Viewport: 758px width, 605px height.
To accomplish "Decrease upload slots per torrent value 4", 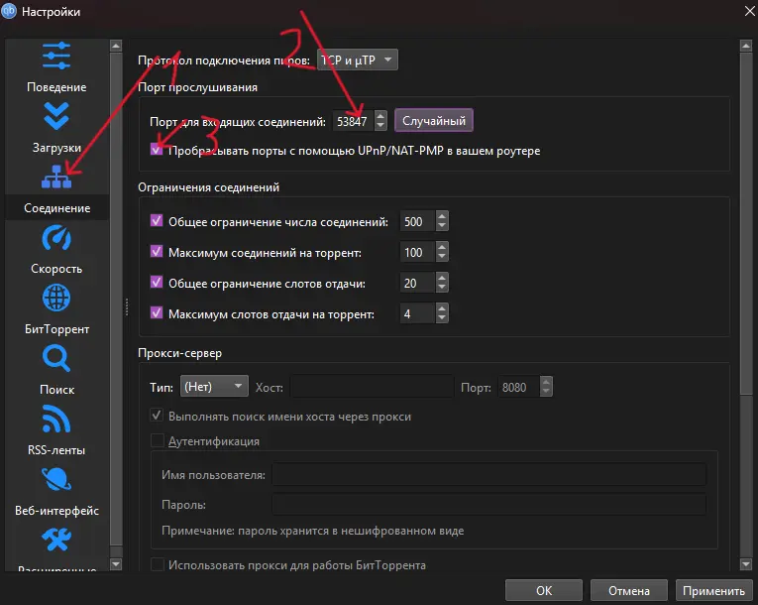I will tap(442, 318).
